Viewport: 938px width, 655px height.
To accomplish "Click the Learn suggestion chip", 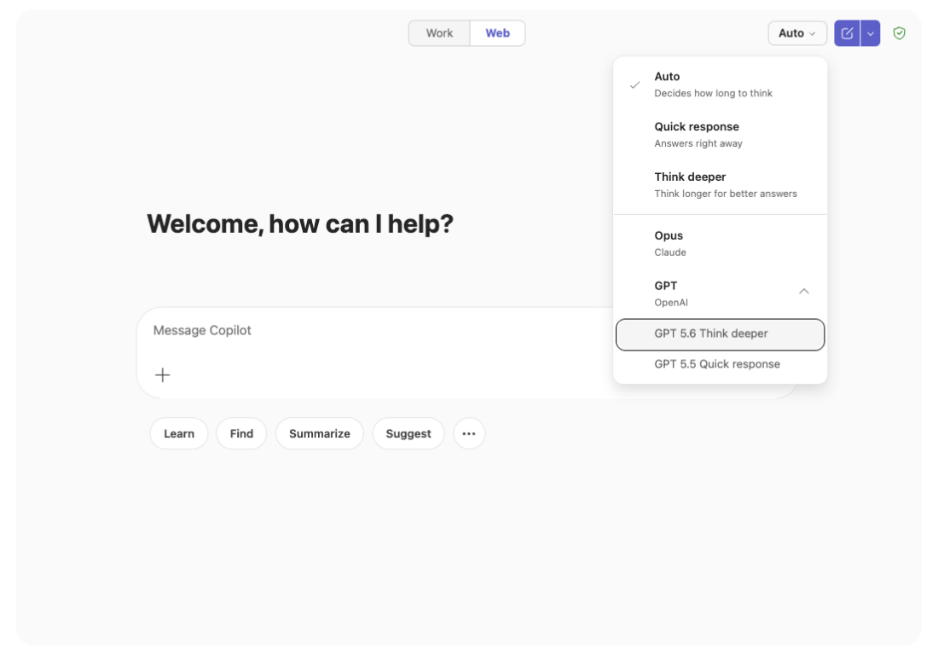I will (x=179, y=433).
